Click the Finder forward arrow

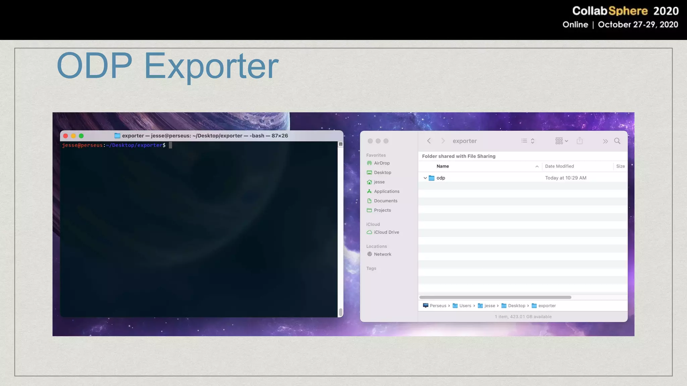[443, 141]
